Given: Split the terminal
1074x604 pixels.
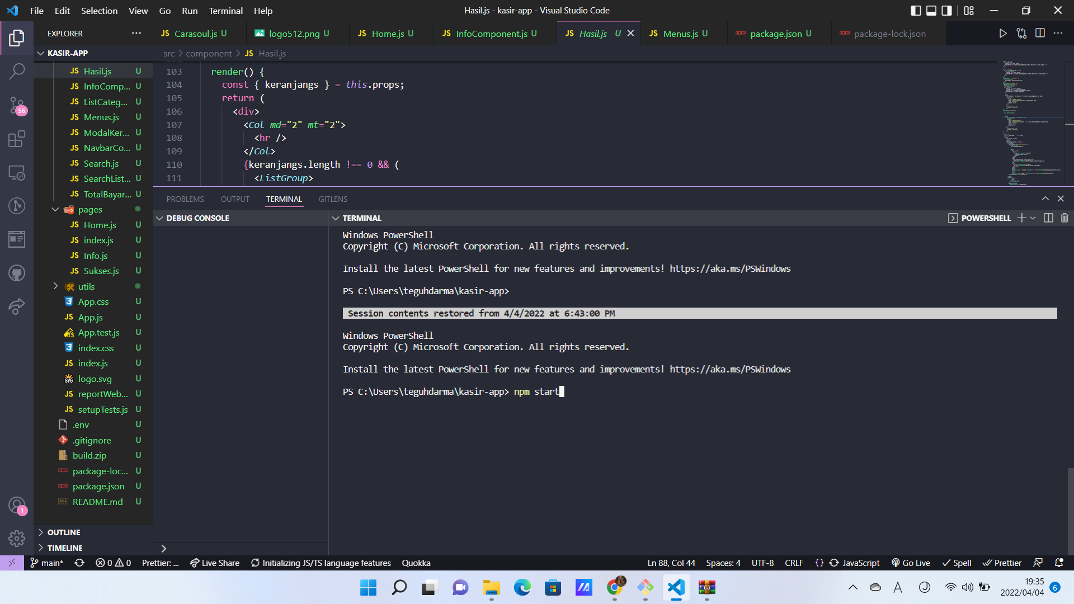Looking at the screenshot, I should (1048, 218).
